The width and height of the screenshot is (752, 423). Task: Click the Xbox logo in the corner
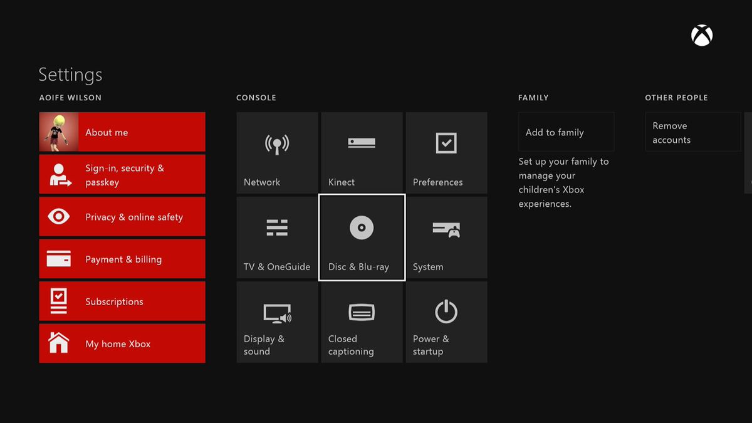pos(701,35)
